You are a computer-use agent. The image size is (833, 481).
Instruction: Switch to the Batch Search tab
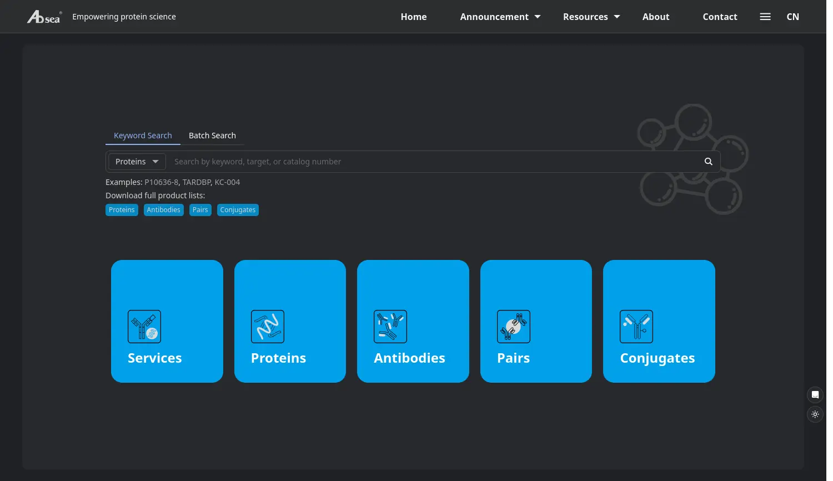(x=212, y=136)
